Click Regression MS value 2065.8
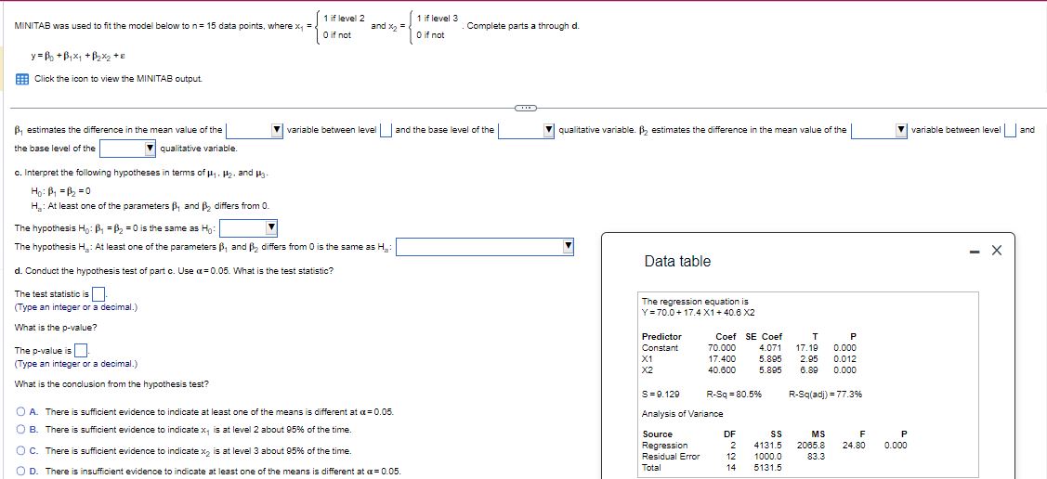Image resolution: width=1047 pixels, height=479 pixels. pos(811,445)
